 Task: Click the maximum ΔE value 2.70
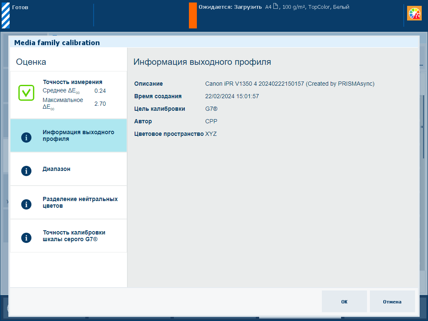[100, 104]
